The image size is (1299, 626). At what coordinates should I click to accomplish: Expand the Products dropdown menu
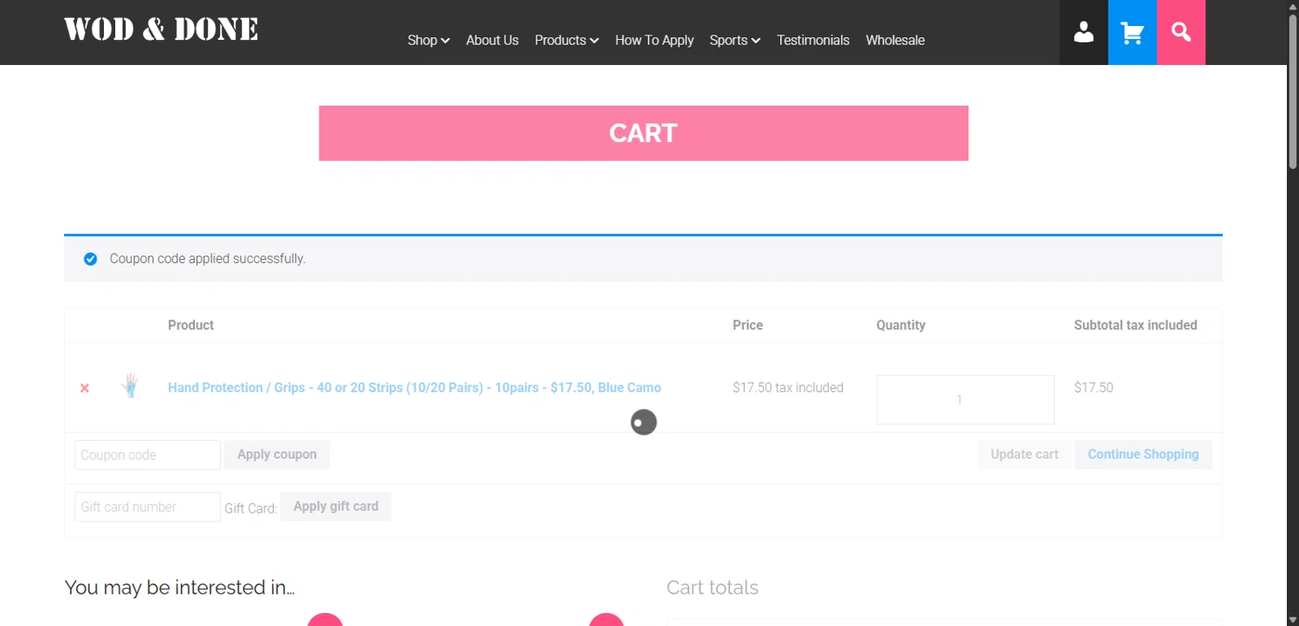566,40
